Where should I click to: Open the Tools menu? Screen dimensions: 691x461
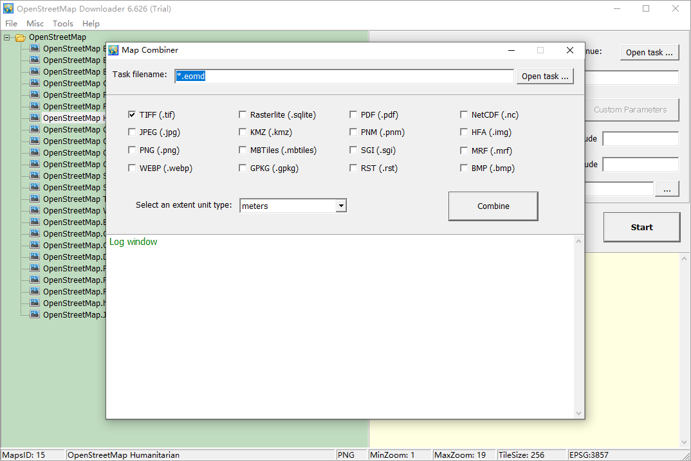[x=62, y=23]
